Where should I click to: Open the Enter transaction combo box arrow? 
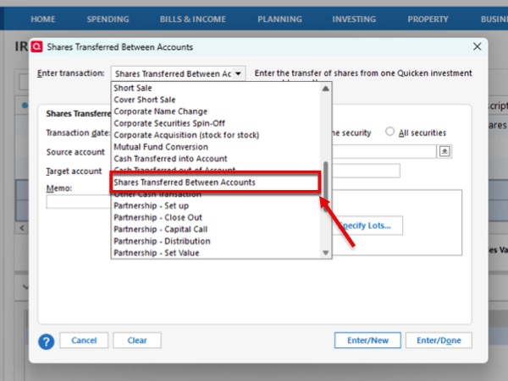238,73
